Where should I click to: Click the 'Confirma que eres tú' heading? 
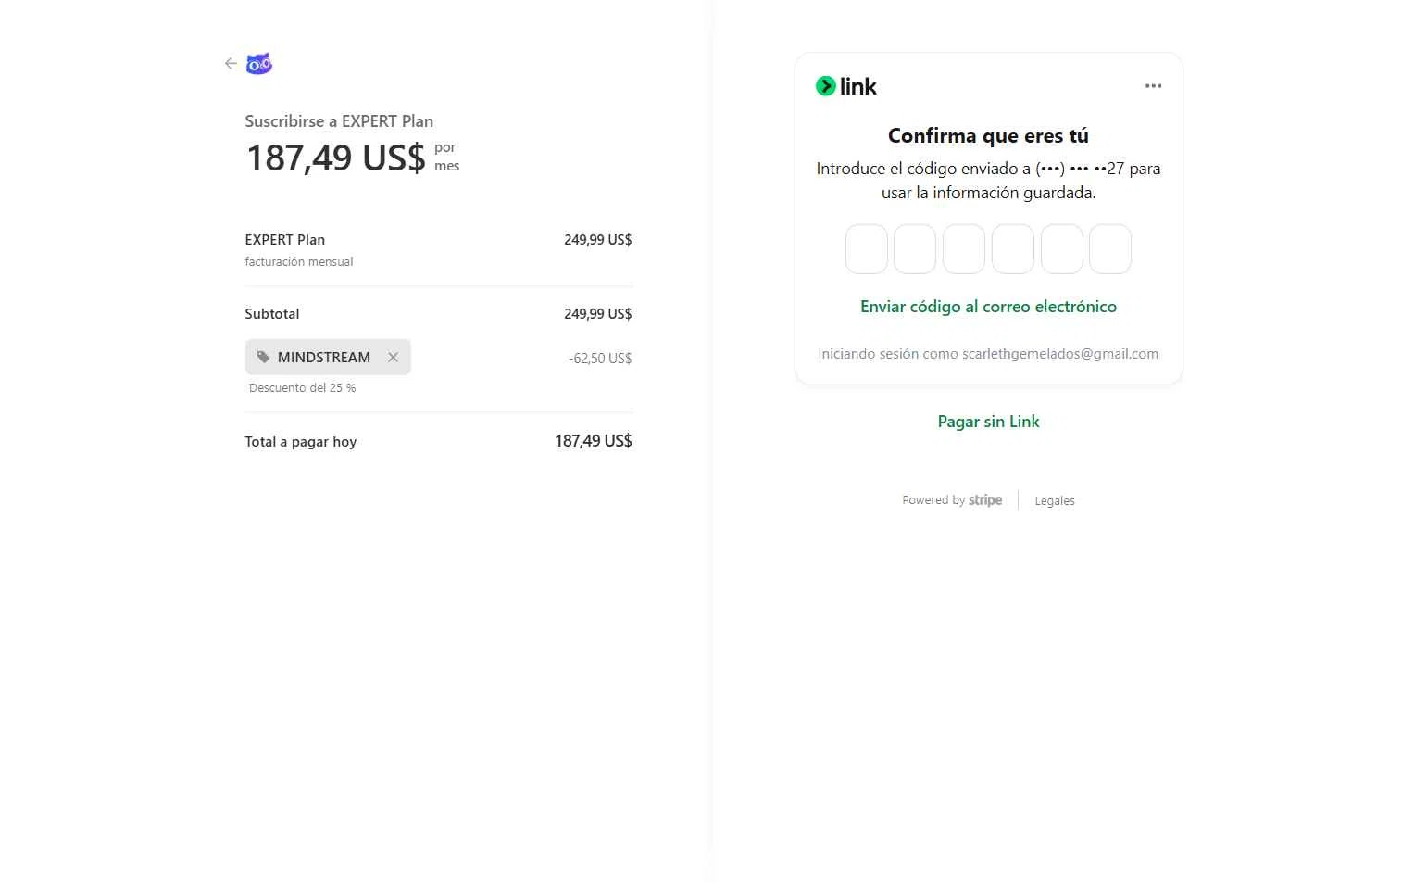(x=988, y=136)
